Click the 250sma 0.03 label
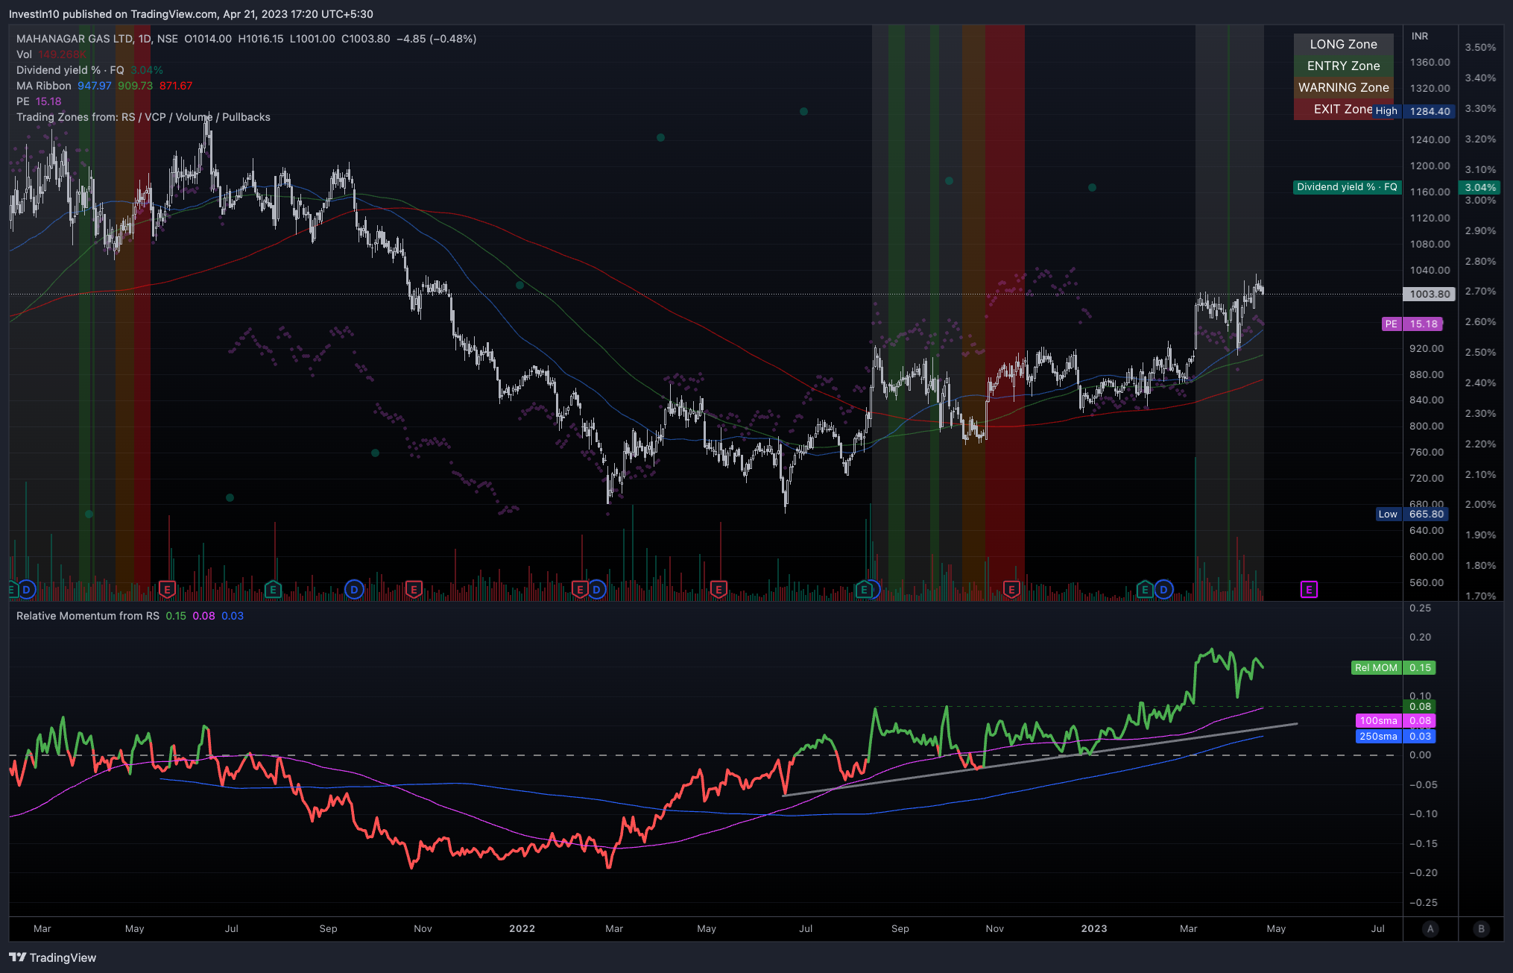Screen dimensions: 1513x973 [x=1395, y=736]
